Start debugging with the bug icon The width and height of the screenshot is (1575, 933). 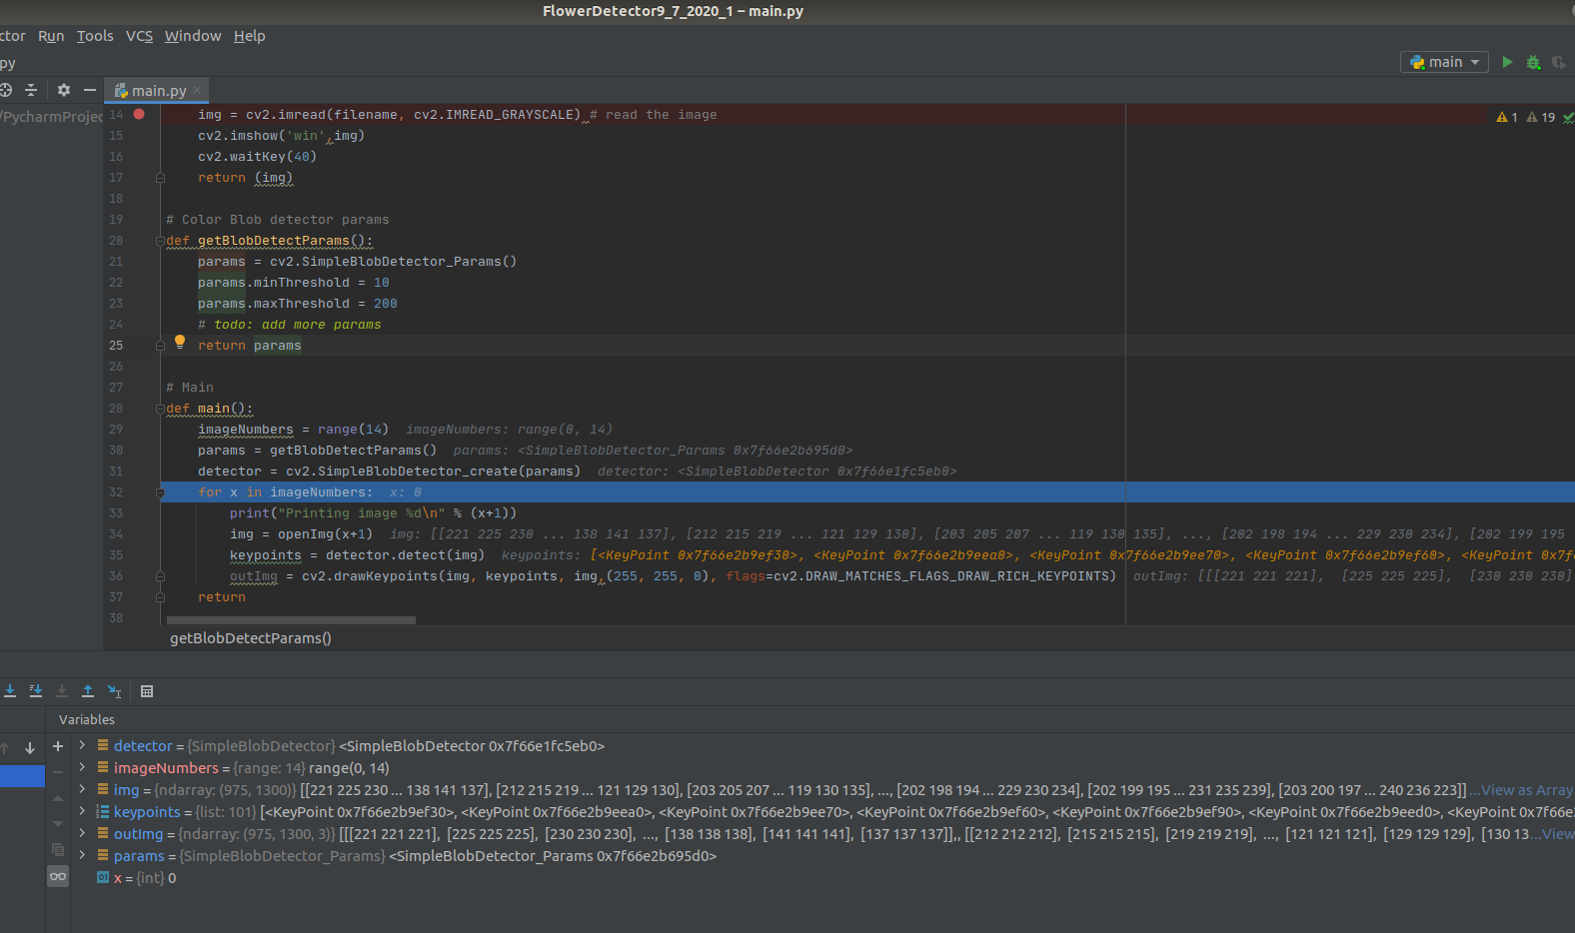point(1533,62)
